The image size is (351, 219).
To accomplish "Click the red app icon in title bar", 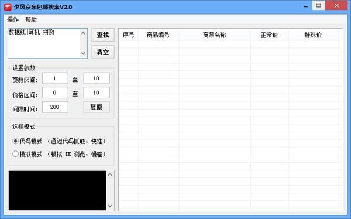I will coord(8,7).
